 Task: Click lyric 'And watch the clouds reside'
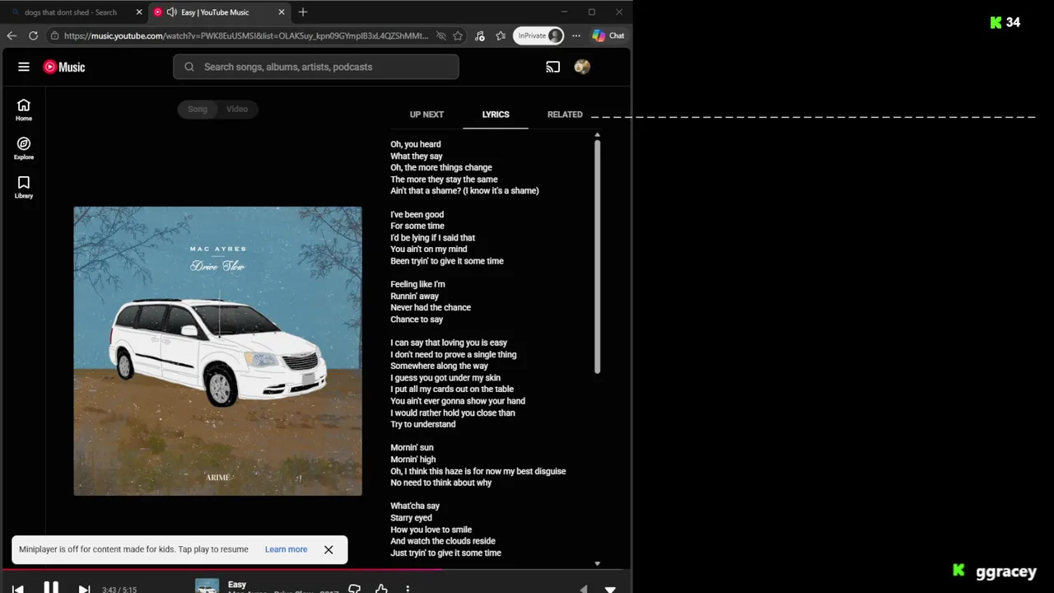[x=443, y=541]
